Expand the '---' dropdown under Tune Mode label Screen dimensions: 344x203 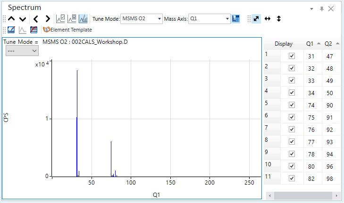tap(22, 51)
